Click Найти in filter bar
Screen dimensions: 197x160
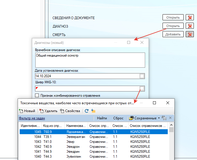102,118
